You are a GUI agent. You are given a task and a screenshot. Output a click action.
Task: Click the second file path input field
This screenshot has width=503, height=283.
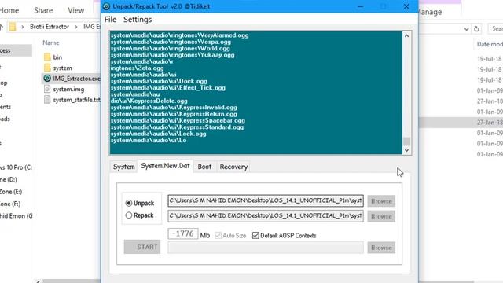coord(266,215)
